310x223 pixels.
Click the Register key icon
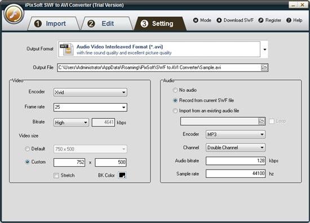[x=261, y=20]
